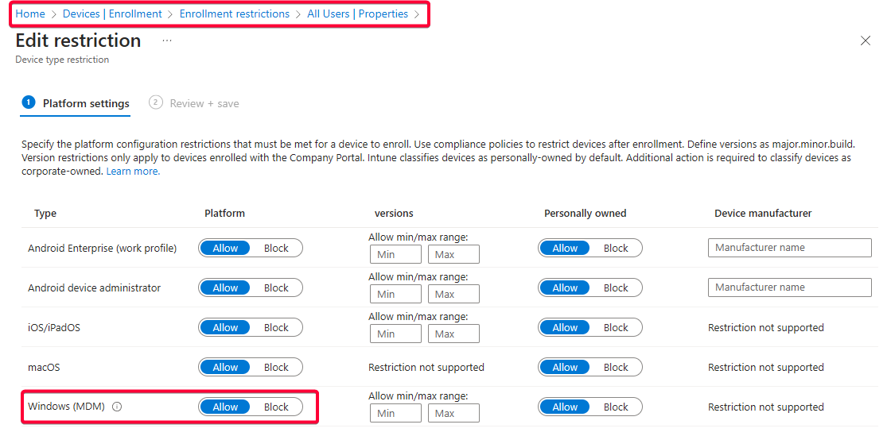The height and width of the screenshot is (436, 891).
Task: Switch to Review + save step
Action: pyautogui.click(x=203, y=103)
